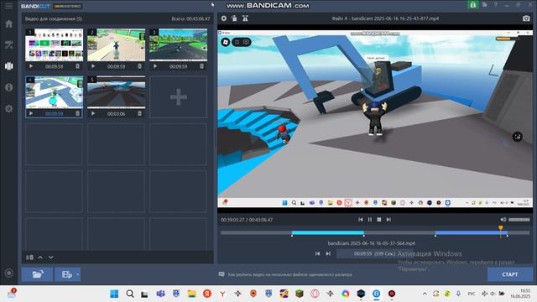This screenshot has width=537, height=302.
Task: Click the orange playhead marker
Action: pos(501,228)
